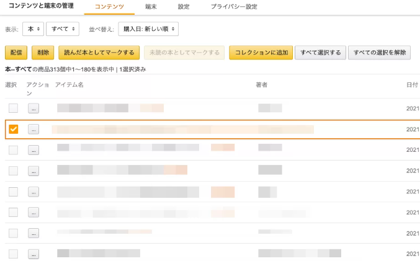Click the すべての選択を解除 button
420x261 pixels.
click(378, 53)
